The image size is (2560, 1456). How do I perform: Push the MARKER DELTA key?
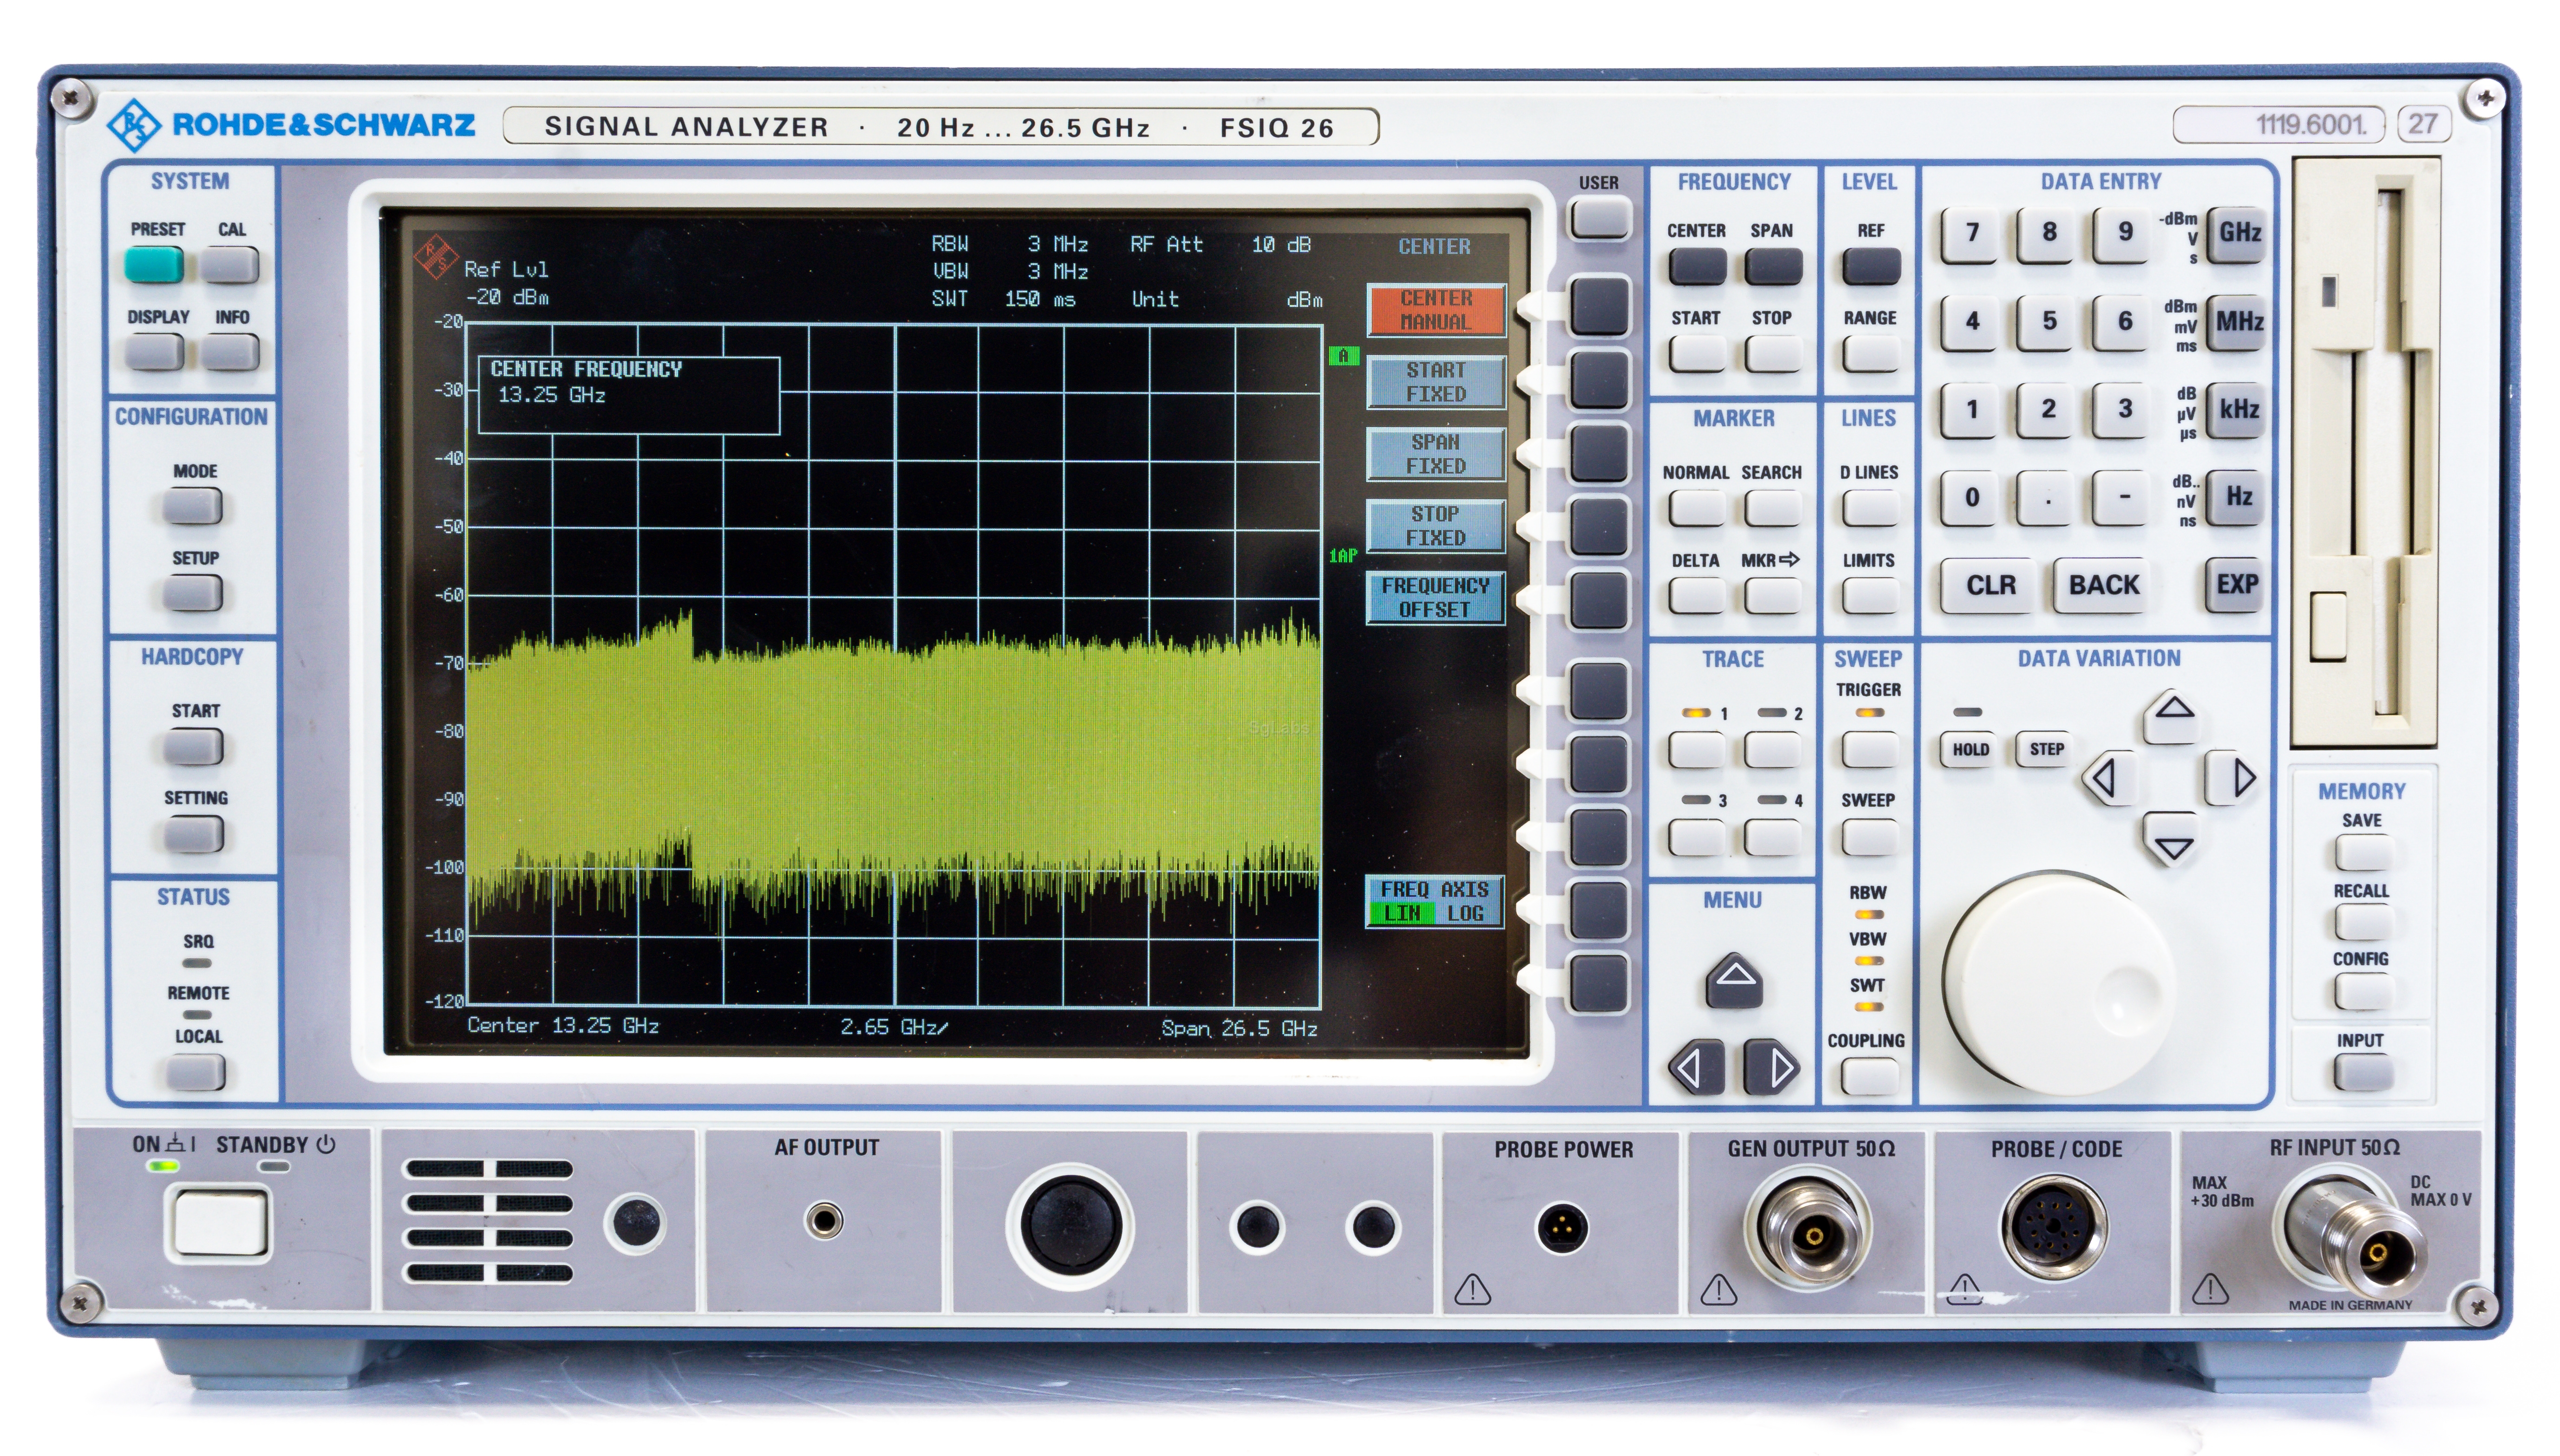[1697, 596]
